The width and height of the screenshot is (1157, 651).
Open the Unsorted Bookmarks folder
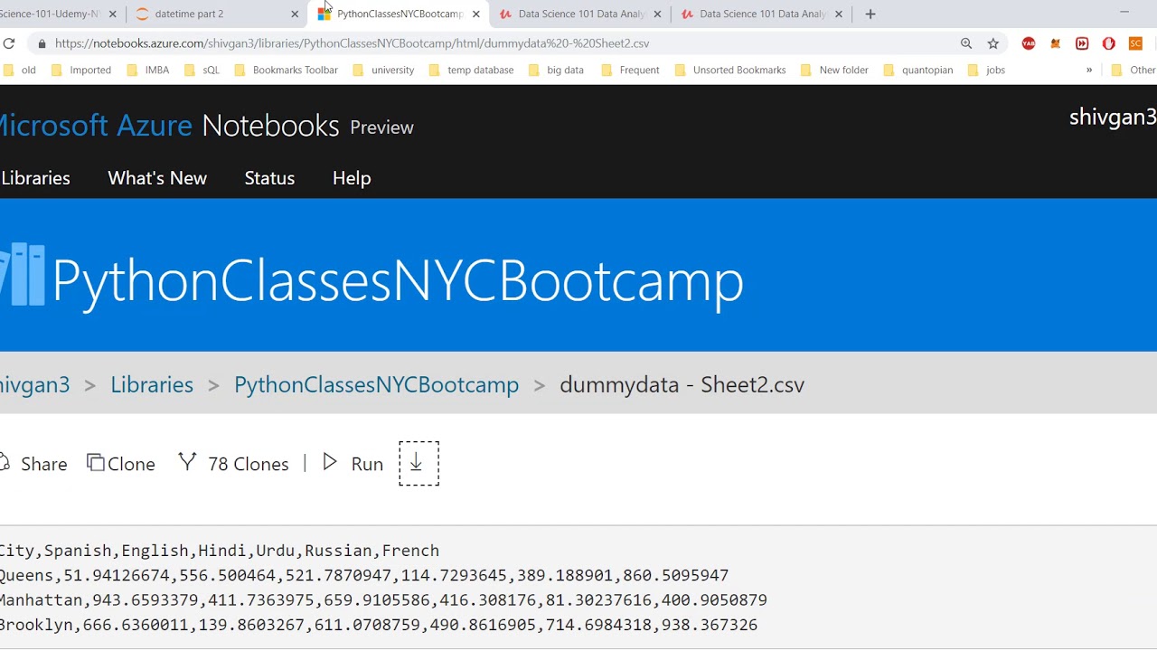[730, 70]
